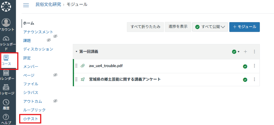The width and height of the screenshot is (274, 125).
Task: Toggle publish status of aw_ue4_trouble.pdf
Action: (245, 66)
